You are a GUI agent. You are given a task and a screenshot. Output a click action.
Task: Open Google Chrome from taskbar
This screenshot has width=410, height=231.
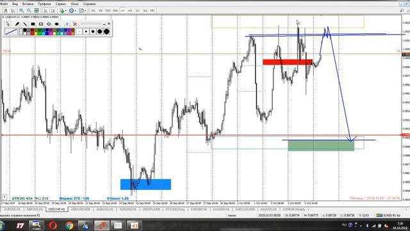[69, 225]
